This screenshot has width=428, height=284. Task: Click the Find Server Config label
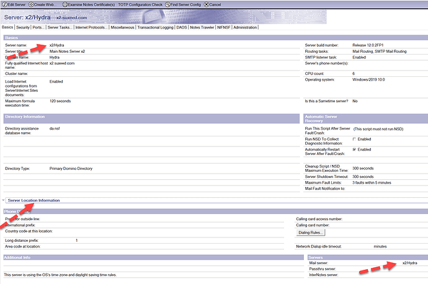click(185, 4)
